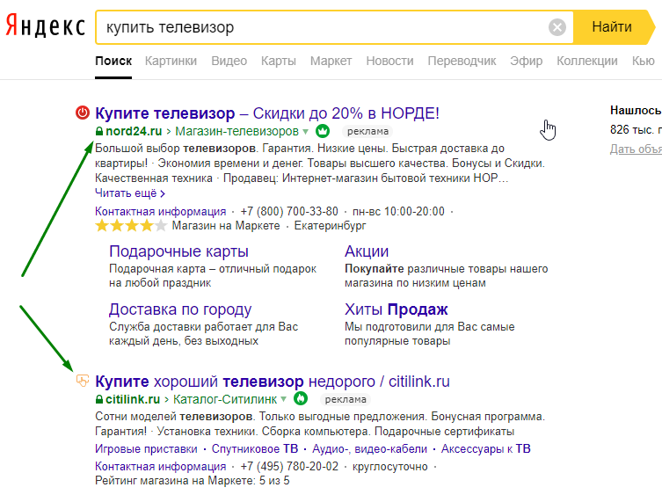Click the реклама label on the nord24 ad
The height and width of the screenshot is (502, 662).
[x=367, y=131]
